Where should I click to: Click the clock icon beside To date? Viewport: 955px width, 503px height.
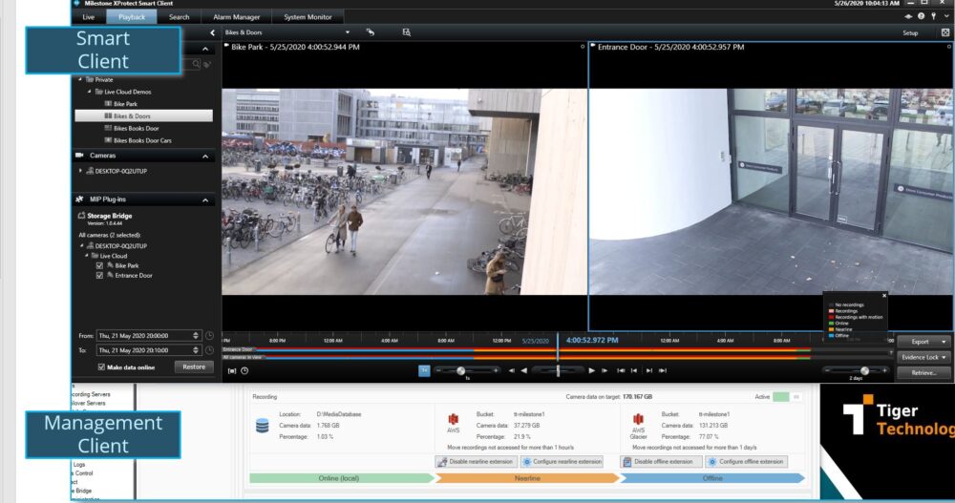pos(209,350)
